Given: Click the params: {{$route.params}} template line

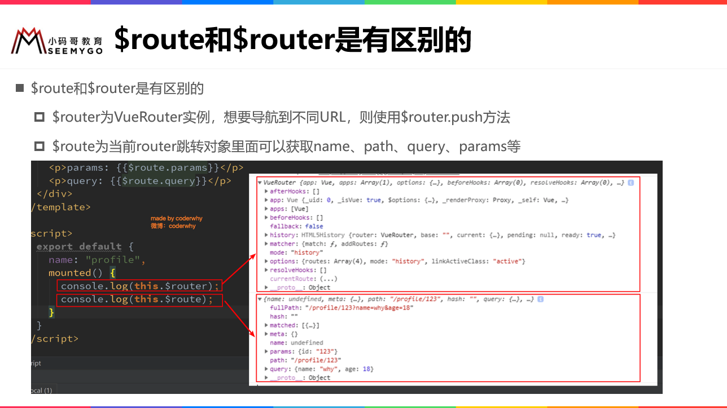Looking at the screenshot, I should tap(146, 167).
